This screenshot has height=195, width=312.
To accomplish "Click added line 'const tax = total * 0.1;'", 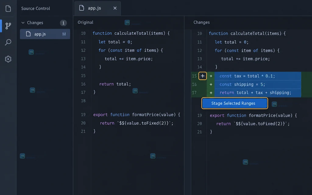I will pos(247,76).
